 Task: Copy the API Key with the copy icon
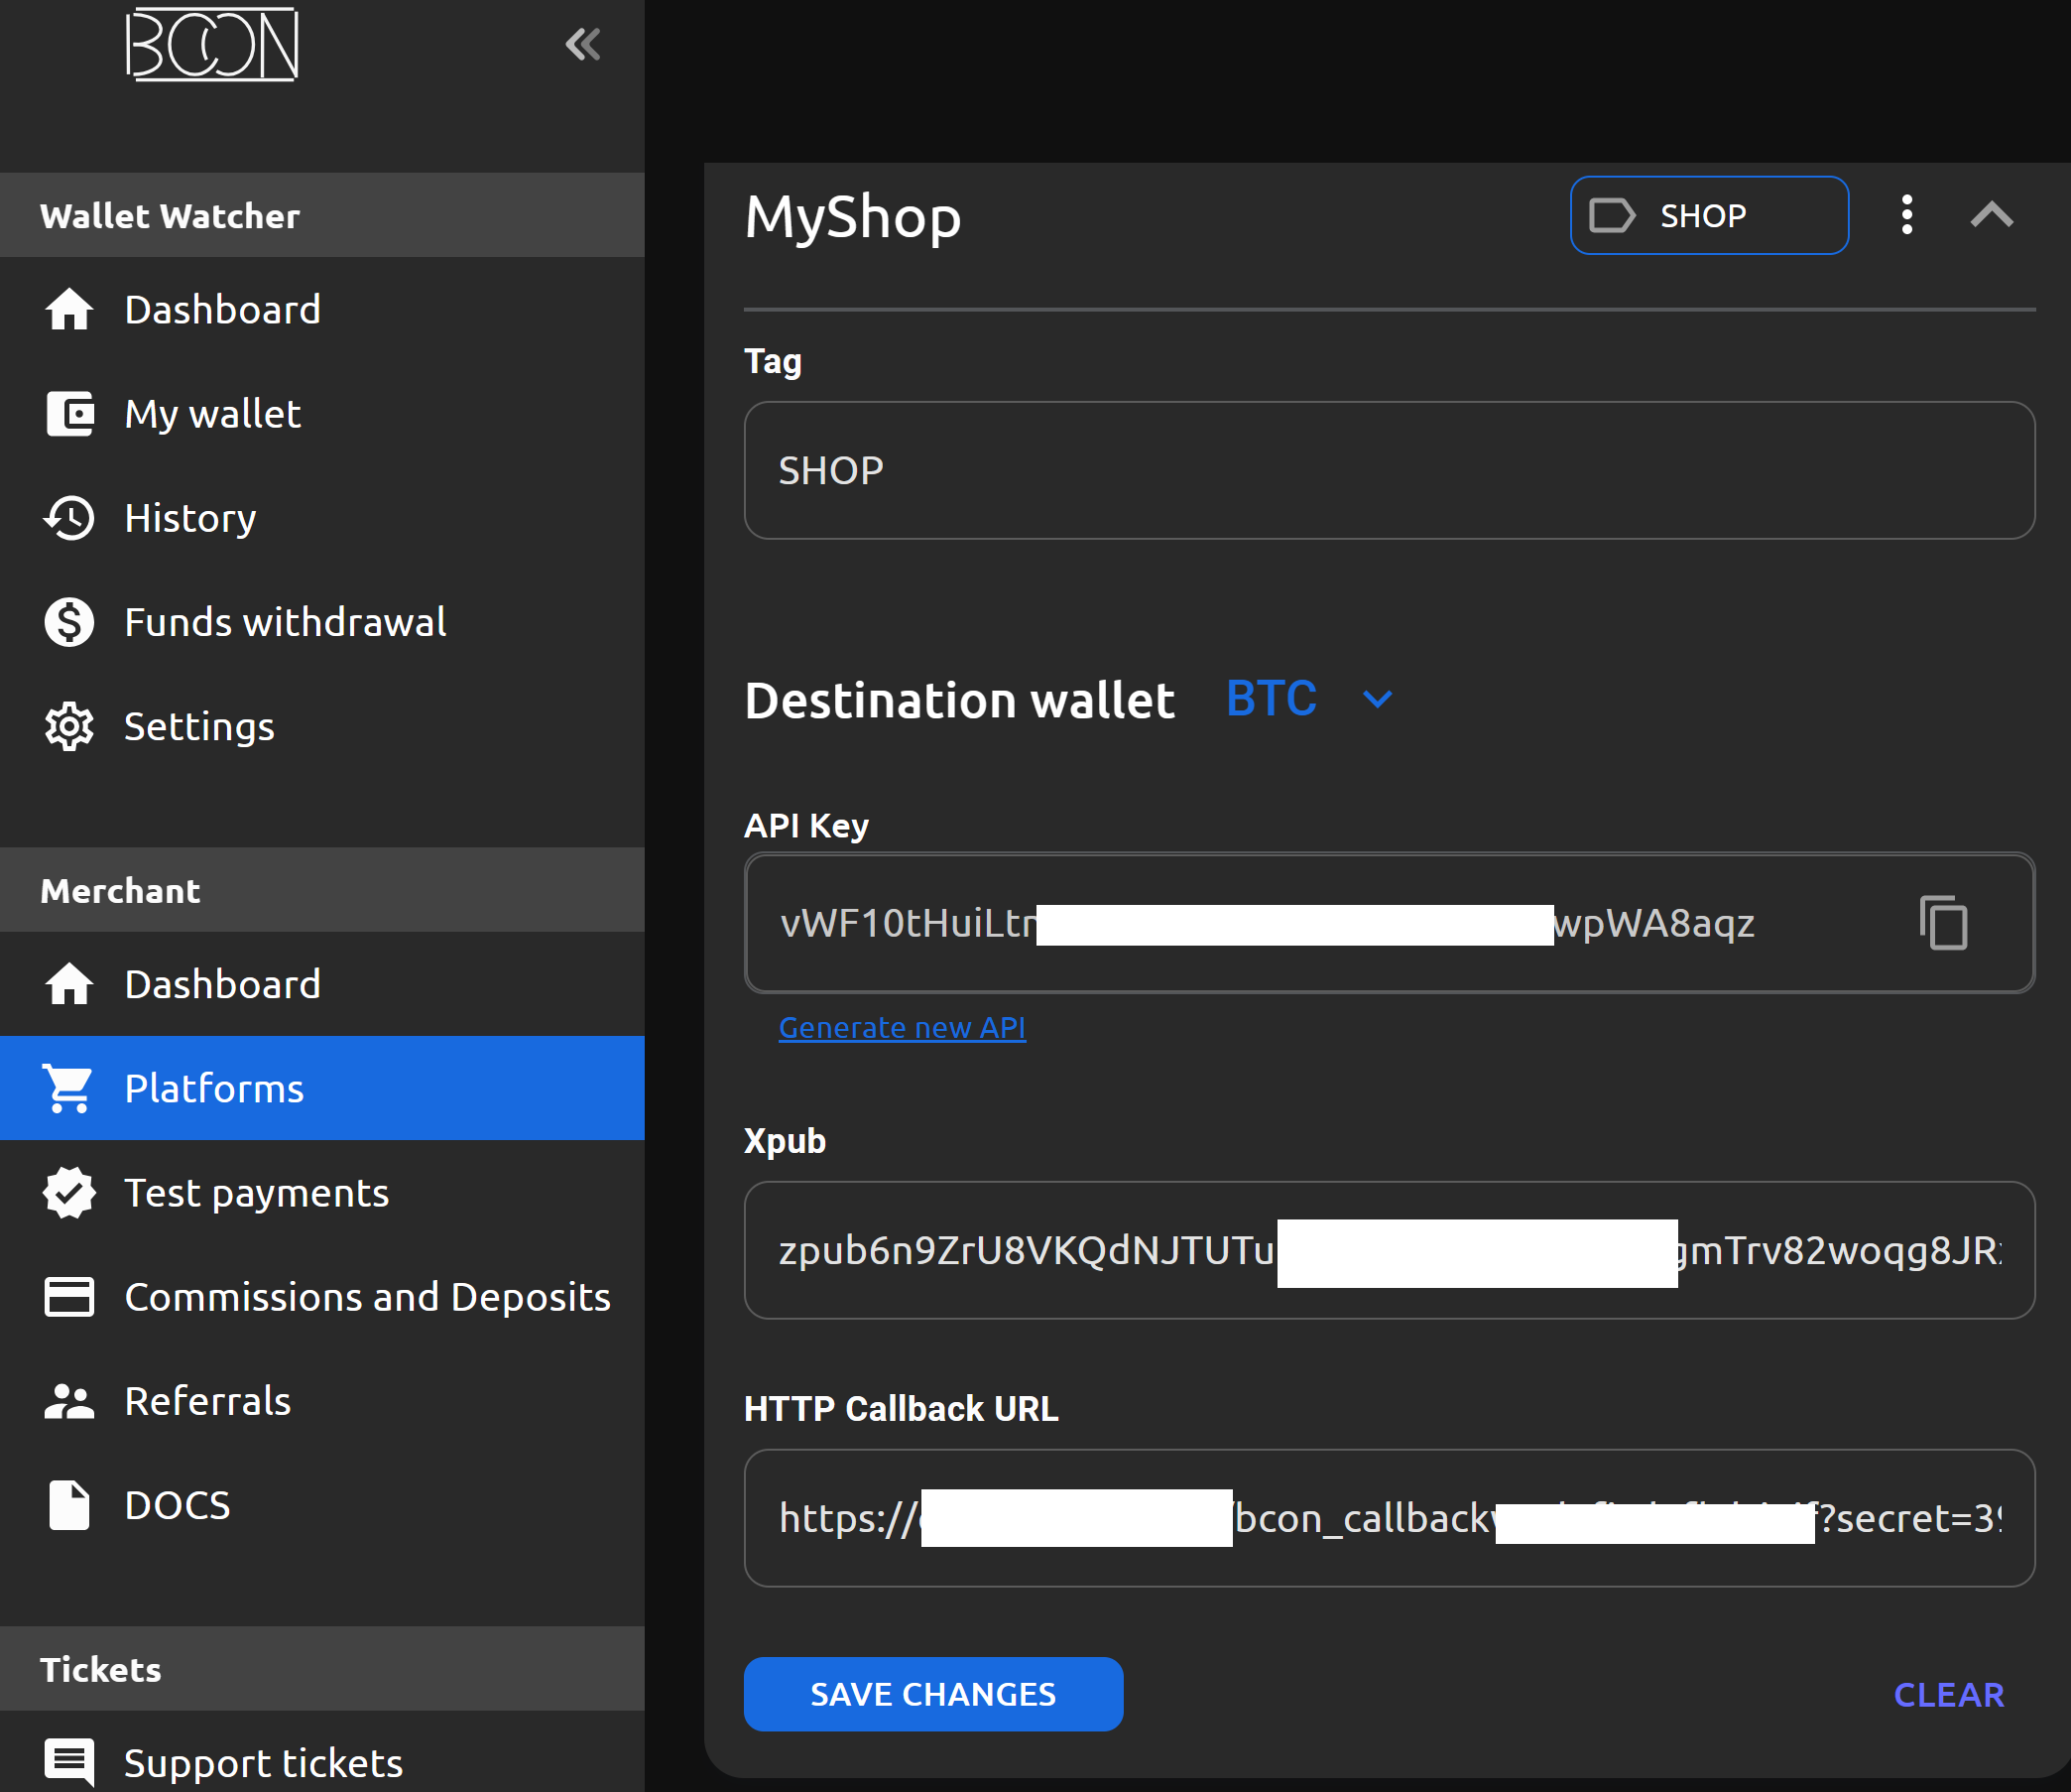(x=1942, y=922)
